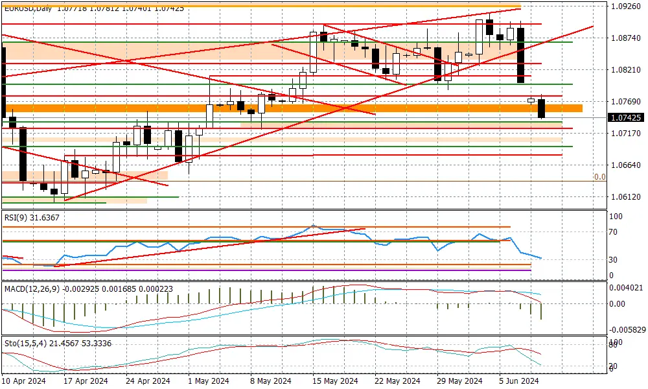Click the Sto(15,5,4) indicator label
The image size is (648, 389).
[x=58, y=344]
